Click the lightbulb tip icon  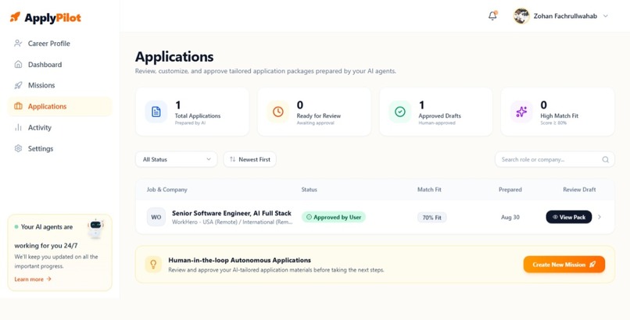coord(153,265)
